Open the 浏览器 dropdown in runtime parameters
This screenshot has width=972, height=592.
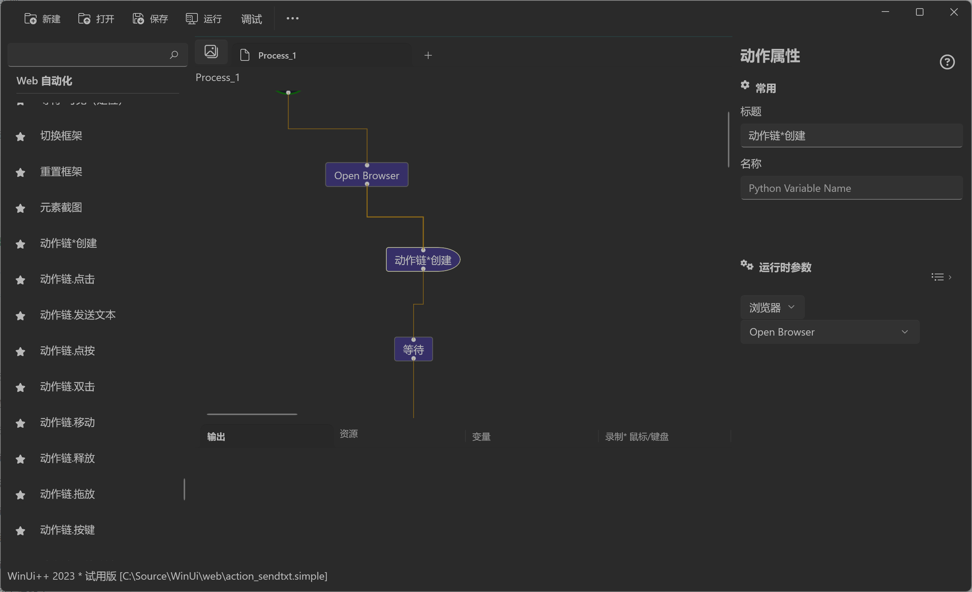point(772,307)
